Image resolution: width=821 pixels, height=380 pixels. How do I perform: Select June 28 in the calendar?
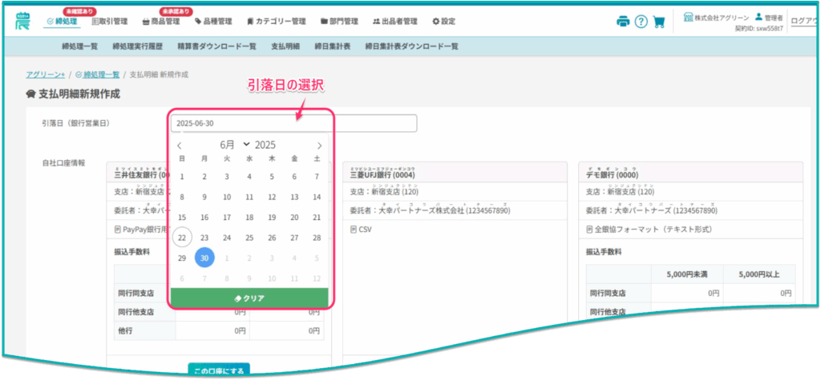click(317, 238)
